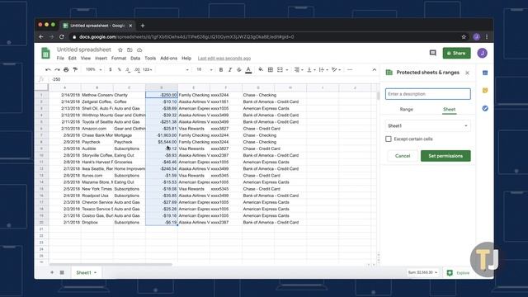
Task: Open the text color picker
Action: pyautogui.click(x=248, y=70)
